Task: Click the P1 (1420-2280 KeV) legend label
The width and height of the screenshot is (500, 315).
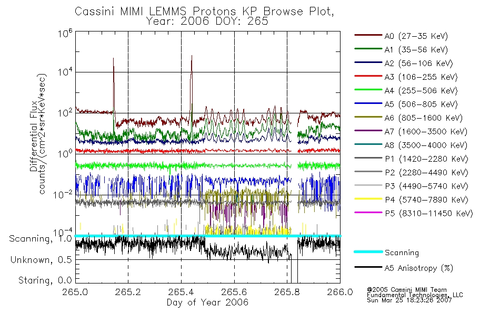Action: [x=426, y=159]
